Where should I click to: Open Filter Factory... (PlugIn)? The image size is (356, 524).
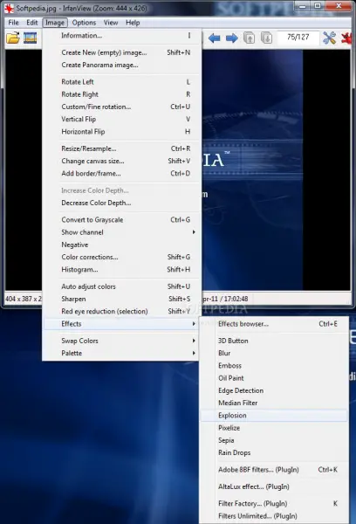point(274,503)
